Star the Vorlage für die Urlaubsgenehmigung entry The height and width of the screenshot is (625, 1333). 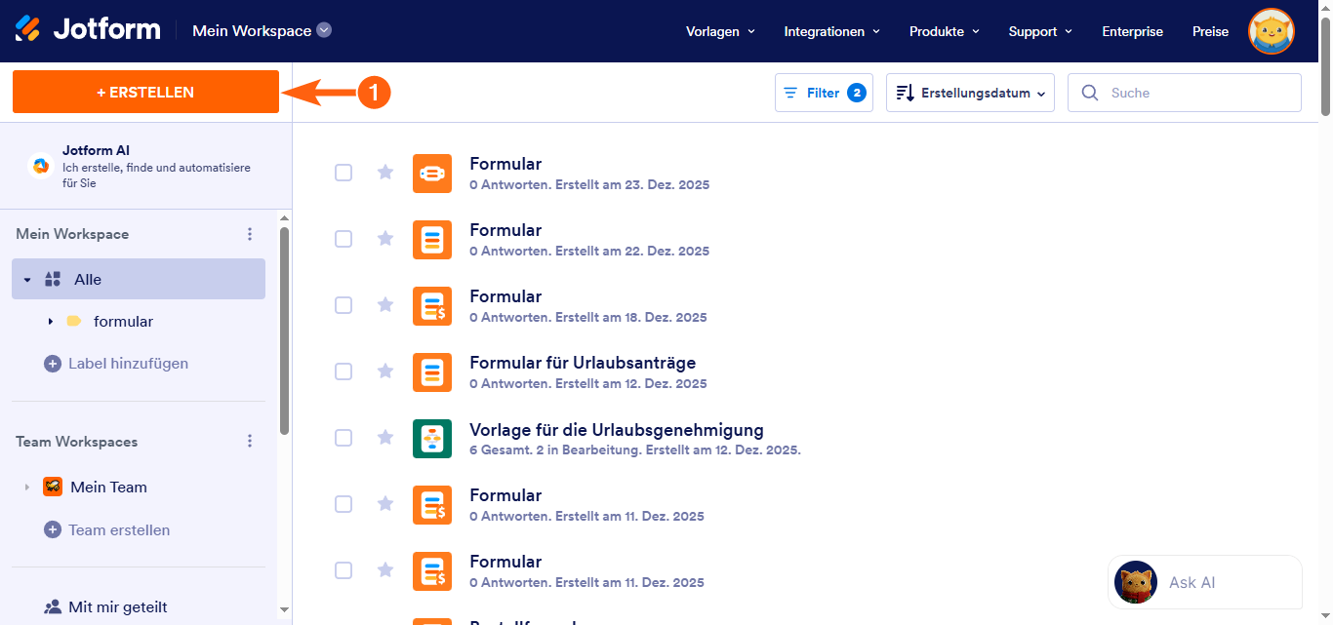(x=385, y=438)
